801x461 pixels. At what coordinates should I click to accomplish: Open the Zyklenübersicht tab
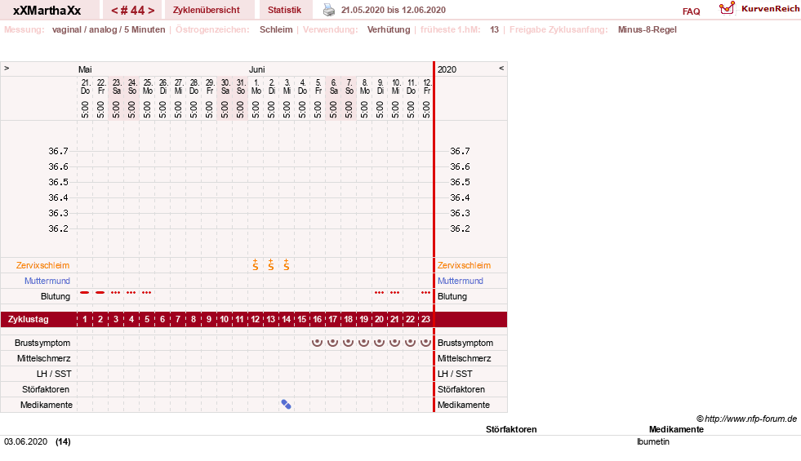[207, 10]
